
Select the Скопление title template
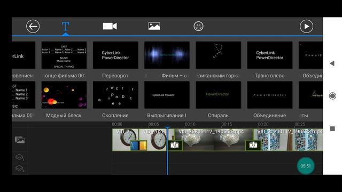(115, 95)
